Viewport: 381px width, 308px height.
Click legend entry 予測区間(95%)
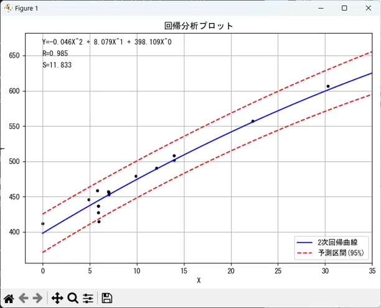click(341, 253)
